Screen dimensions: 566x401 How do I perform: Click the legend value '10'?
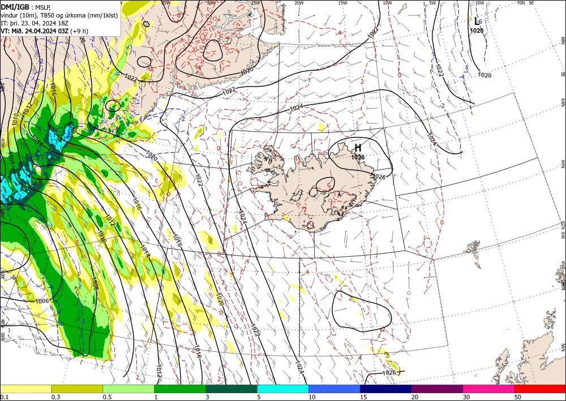click(312, 397)
